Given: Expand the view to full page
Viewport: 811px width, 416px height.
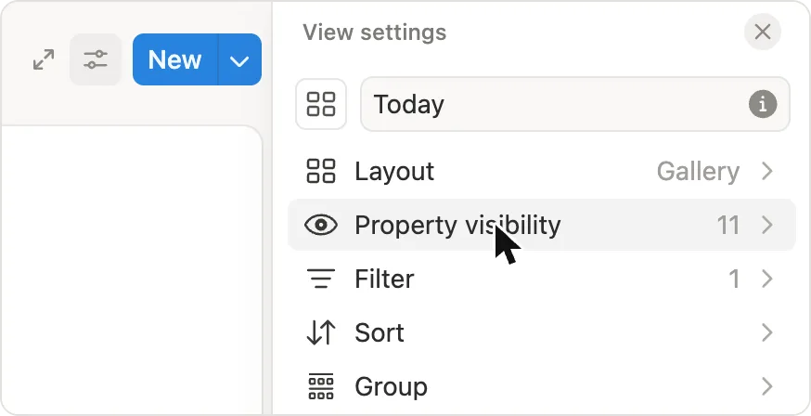Looking at the screenshot, I should [44, 59].
